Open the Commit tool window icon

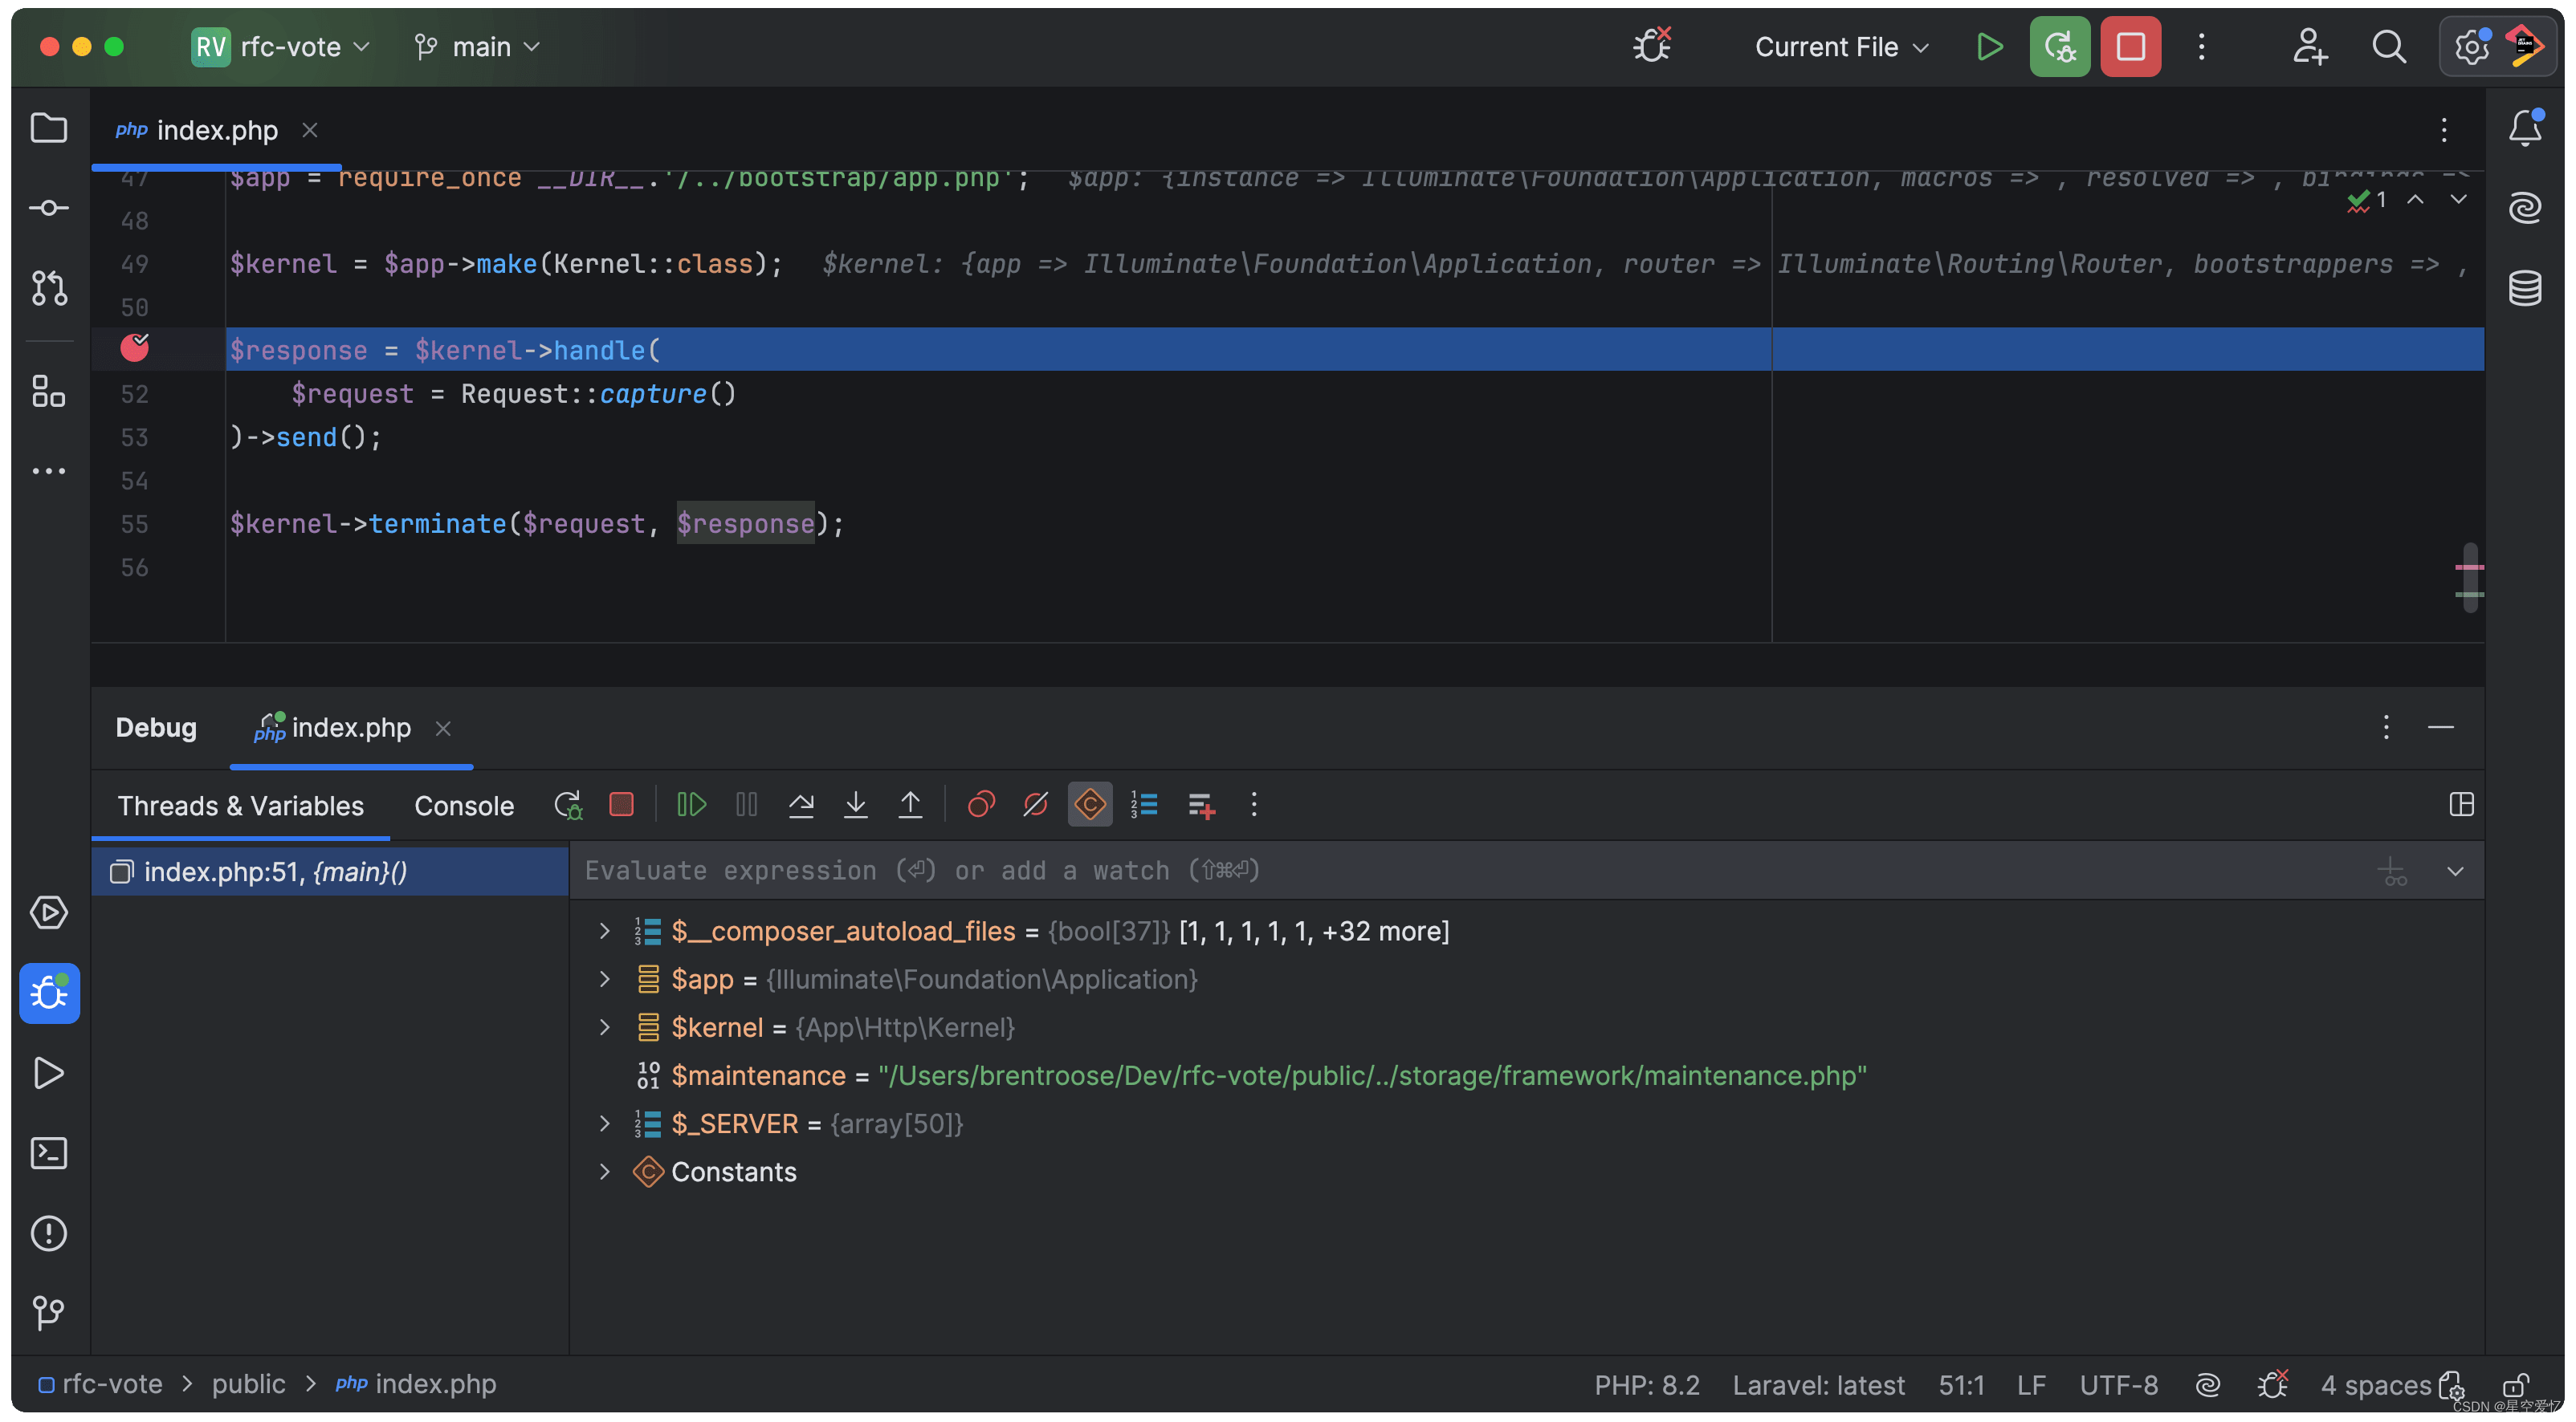(x=48, y=208)
